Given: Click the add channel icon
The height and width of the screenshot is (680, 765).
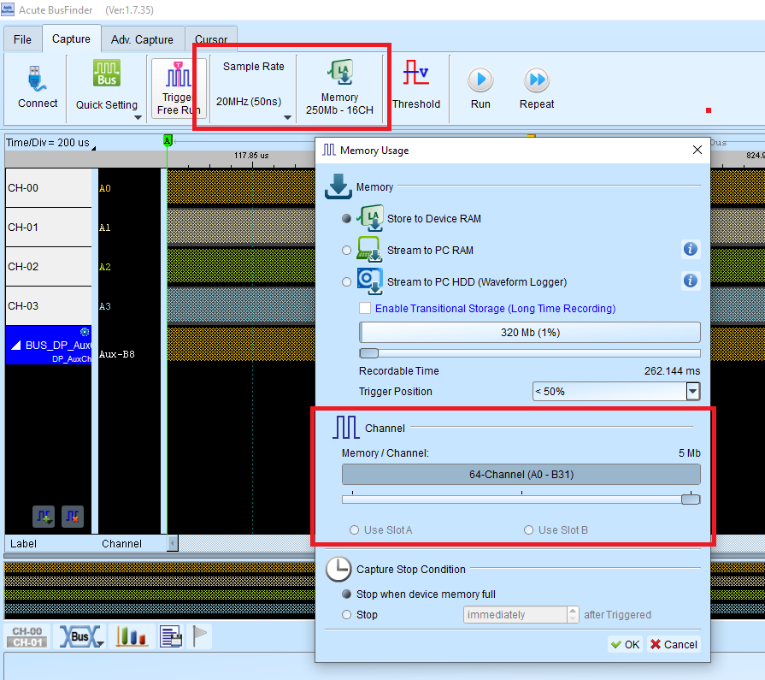Looking at the screenshot, I should 44,517.
